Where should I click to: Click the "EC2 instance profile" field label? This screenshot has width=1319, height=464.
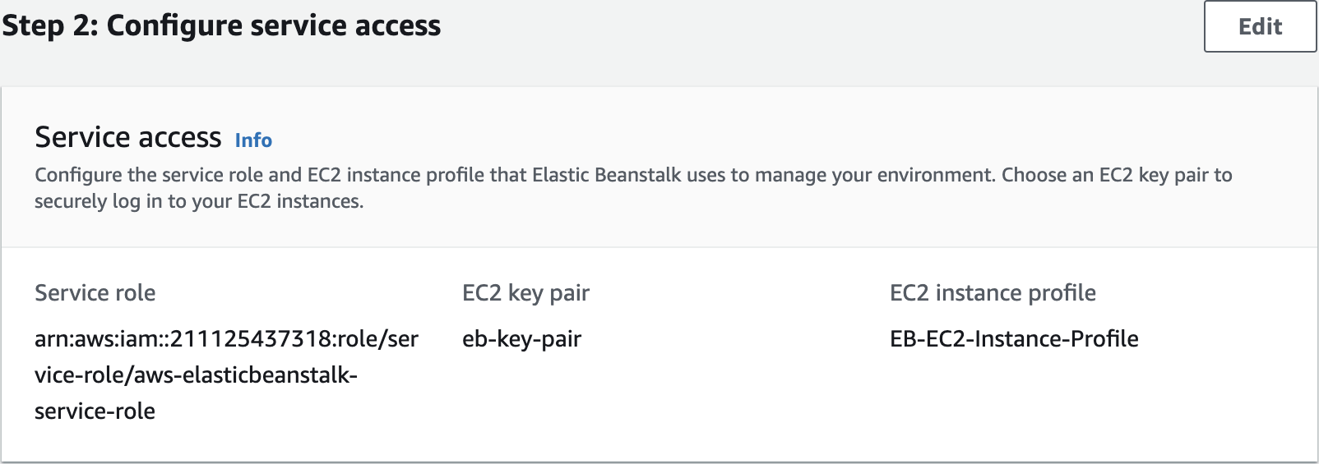pyautogui.click(x=993, y=293)
